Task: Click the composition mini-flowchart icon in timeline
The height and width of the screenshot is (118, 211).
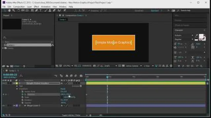Action: pos(56,76)
